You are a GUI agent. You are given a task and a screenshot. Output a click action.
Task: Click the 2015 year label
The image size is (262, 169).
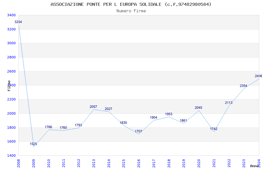(x=124, y=163)
